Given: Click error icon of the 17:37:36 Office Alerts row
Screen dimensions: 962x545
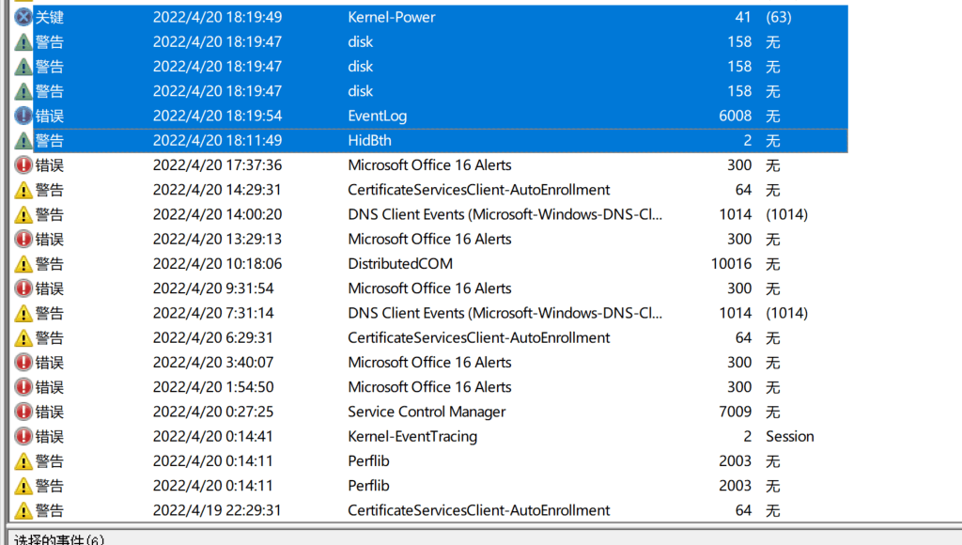Looking at the screenshot, I should pos(23,165).
